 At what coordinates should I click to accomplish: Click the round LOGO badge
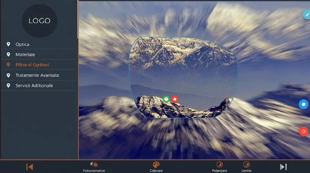[40, 21]
